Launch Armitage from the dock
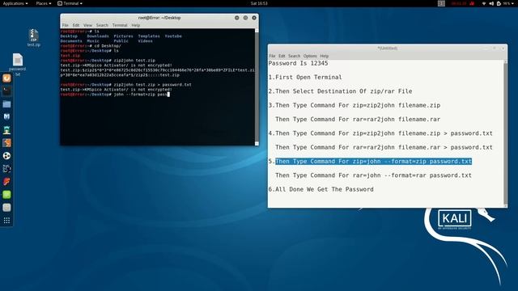Screen dimensions: 518x291 tap(6, 130)
